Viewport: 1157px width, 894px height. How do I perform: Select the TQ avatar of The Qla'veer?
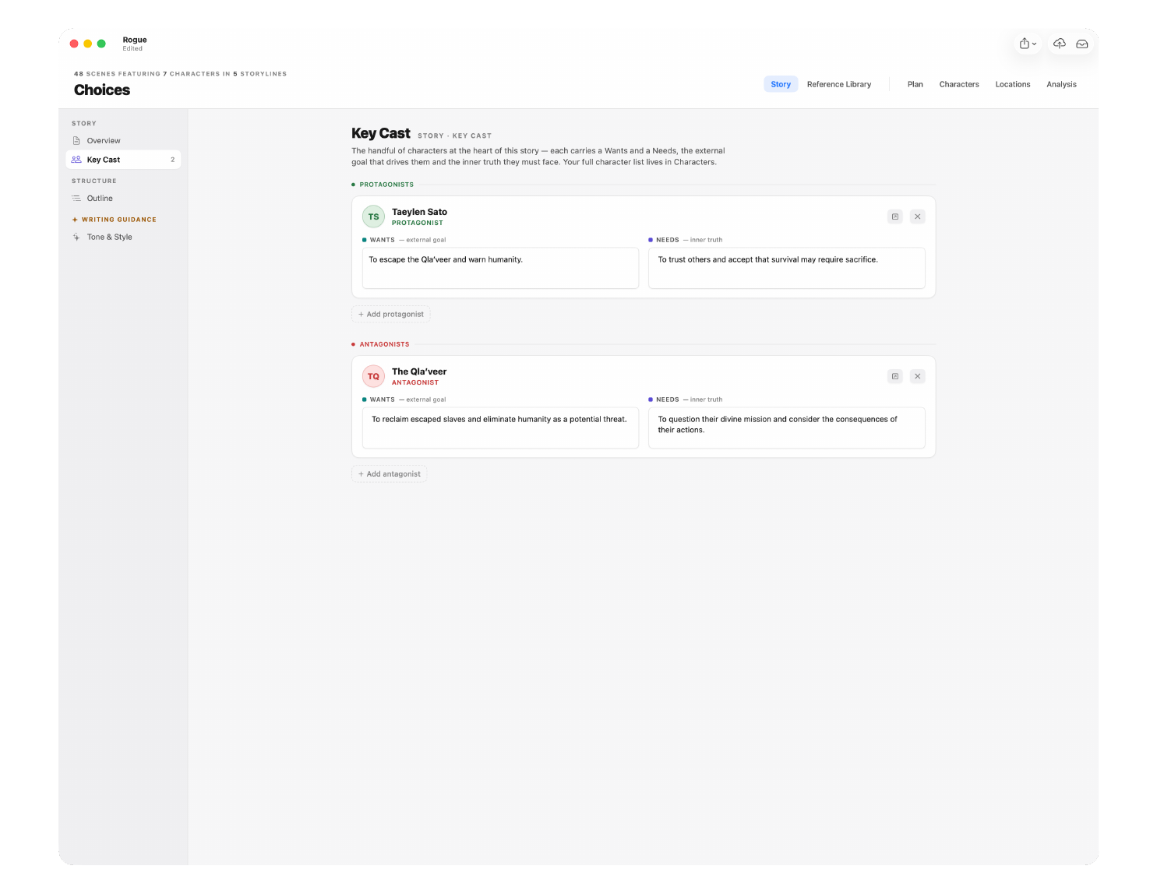[x=373, y=376]
